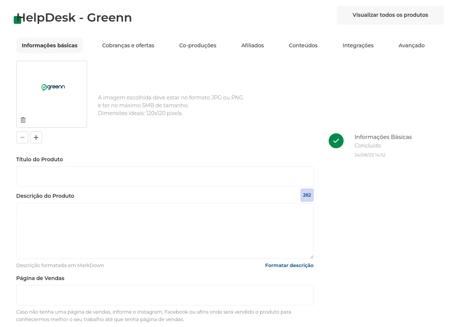The height and width of the screenshot is (327, 454).
Task: Select the small image thumbnail below preview
Action: click(22, 137)
